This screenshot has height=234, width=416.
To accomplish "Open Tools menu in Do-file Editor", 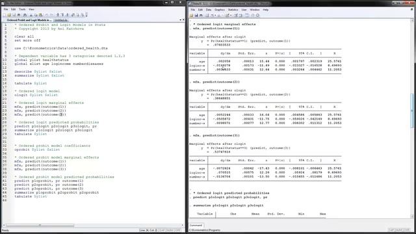I will click(22, 9).
